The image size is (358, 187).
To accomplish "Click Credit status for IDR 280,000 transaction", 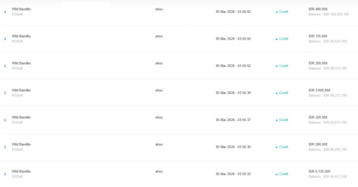I will [284, 147].
